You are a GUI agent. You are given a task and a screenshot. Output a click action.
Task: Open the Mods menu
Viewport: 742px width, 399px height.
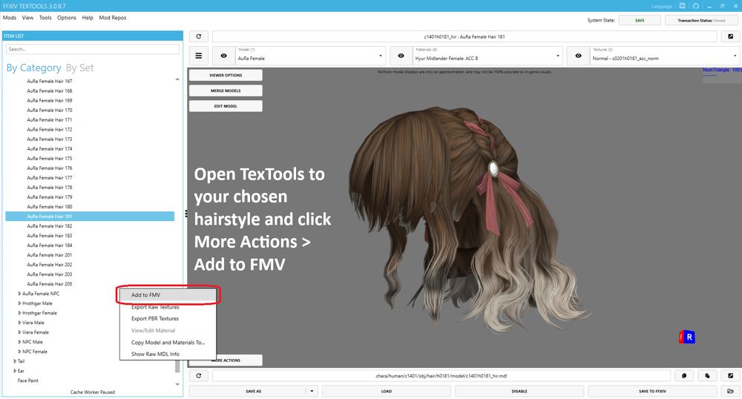tap(10, 18)
